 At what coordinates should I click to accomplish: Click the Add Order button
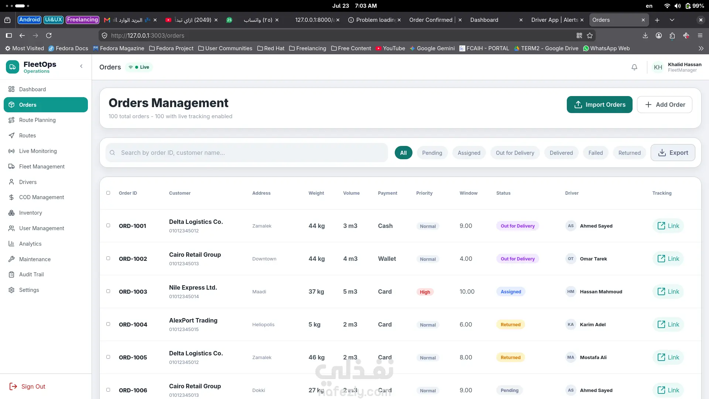tap(664, 105)
